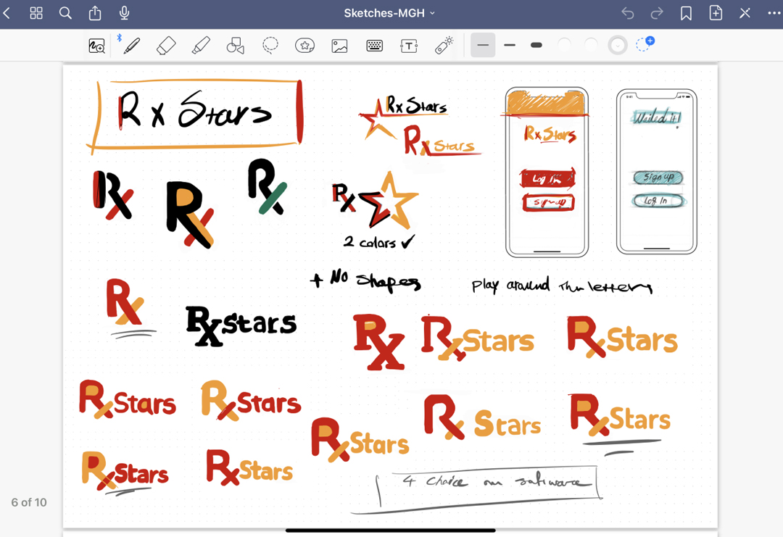This screenshot has width=783, height=537.
Task: Go back to the documents library
Action: click(x=7, y=13)
